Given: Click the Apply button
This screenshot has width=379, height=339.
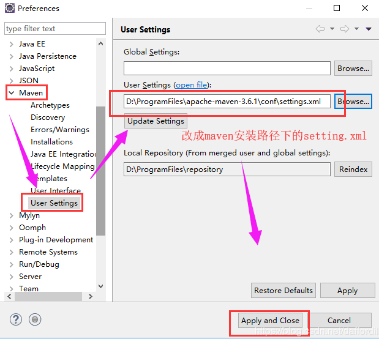Looking at the screenshot, I should (x=348, y=291).
